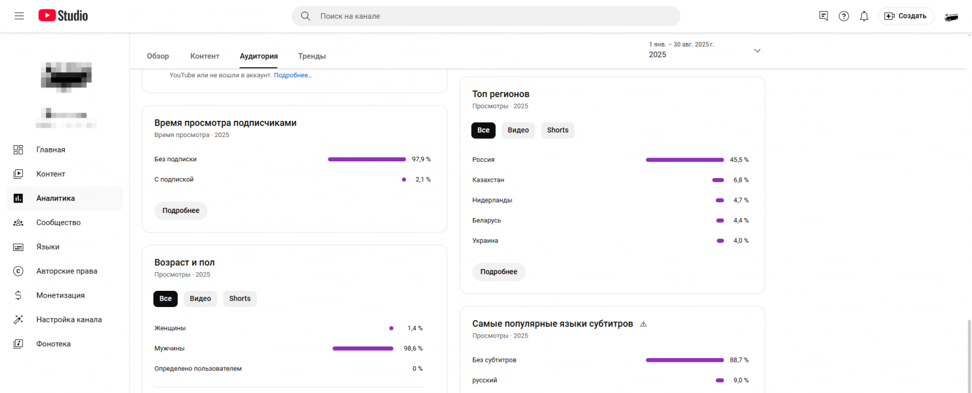972x393 pixels.
Task: Select Shorts chip in Топ регионов
Action: coord(558,130)
